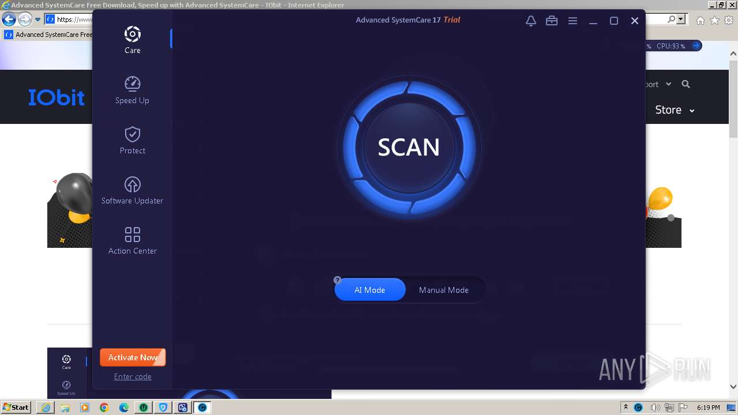Viewport: 738px width, 415px height.
Task: Open media player taskbar icon
Action: [85, 408]
